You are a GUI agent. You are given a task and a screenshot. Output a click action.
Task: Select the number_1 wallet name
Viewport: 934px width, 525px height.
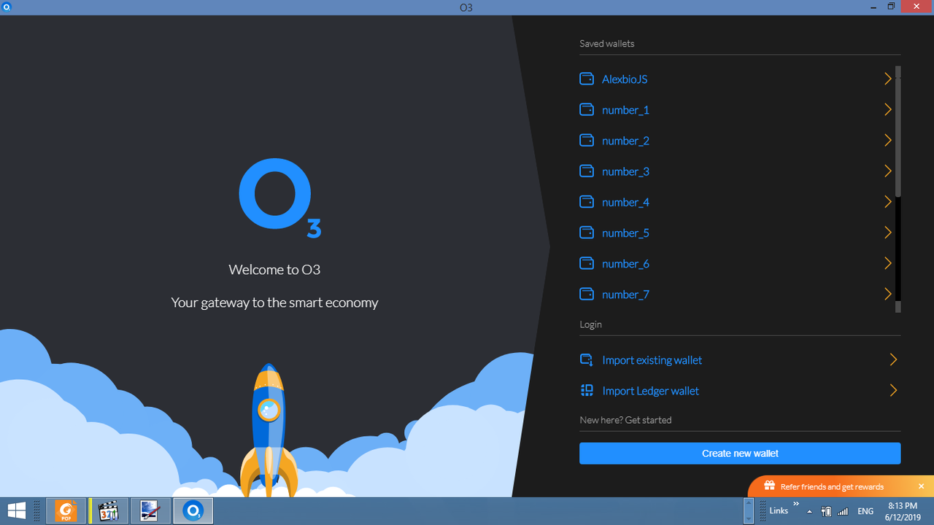click(x=625, y=110)
